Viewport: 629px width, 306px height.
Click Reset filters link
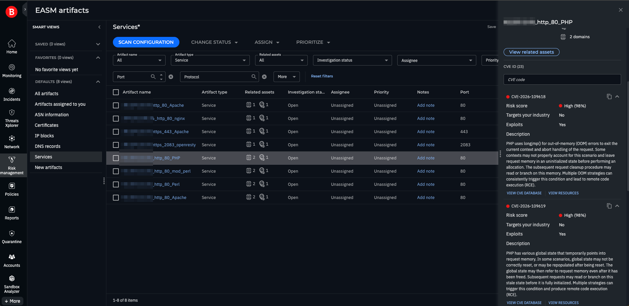[322, 76]
